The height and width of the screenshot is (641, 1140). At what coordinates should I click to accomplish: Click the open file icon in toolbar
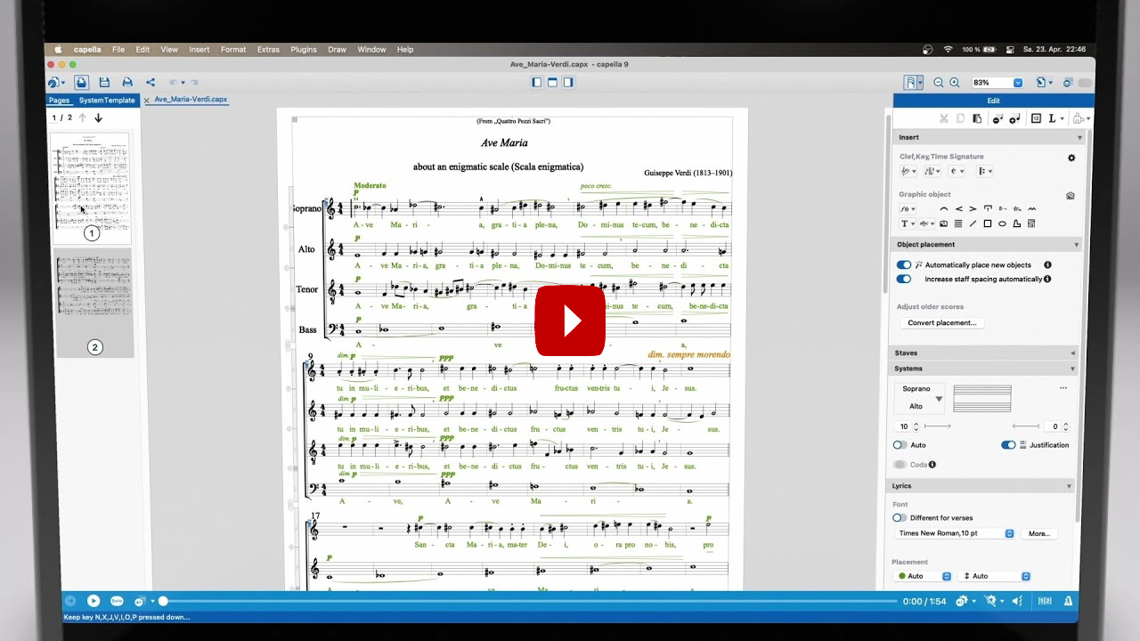click(x=81, y=82)
